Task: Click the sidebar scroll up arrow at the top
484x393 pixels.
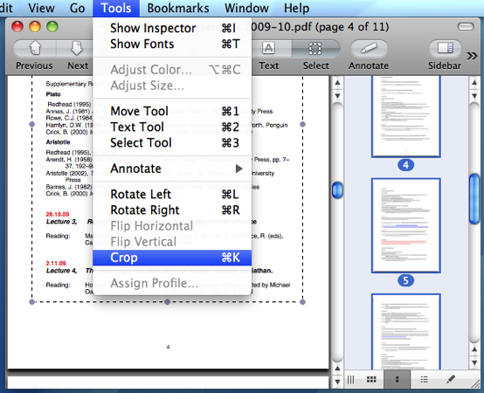Action: click(474, 82)
